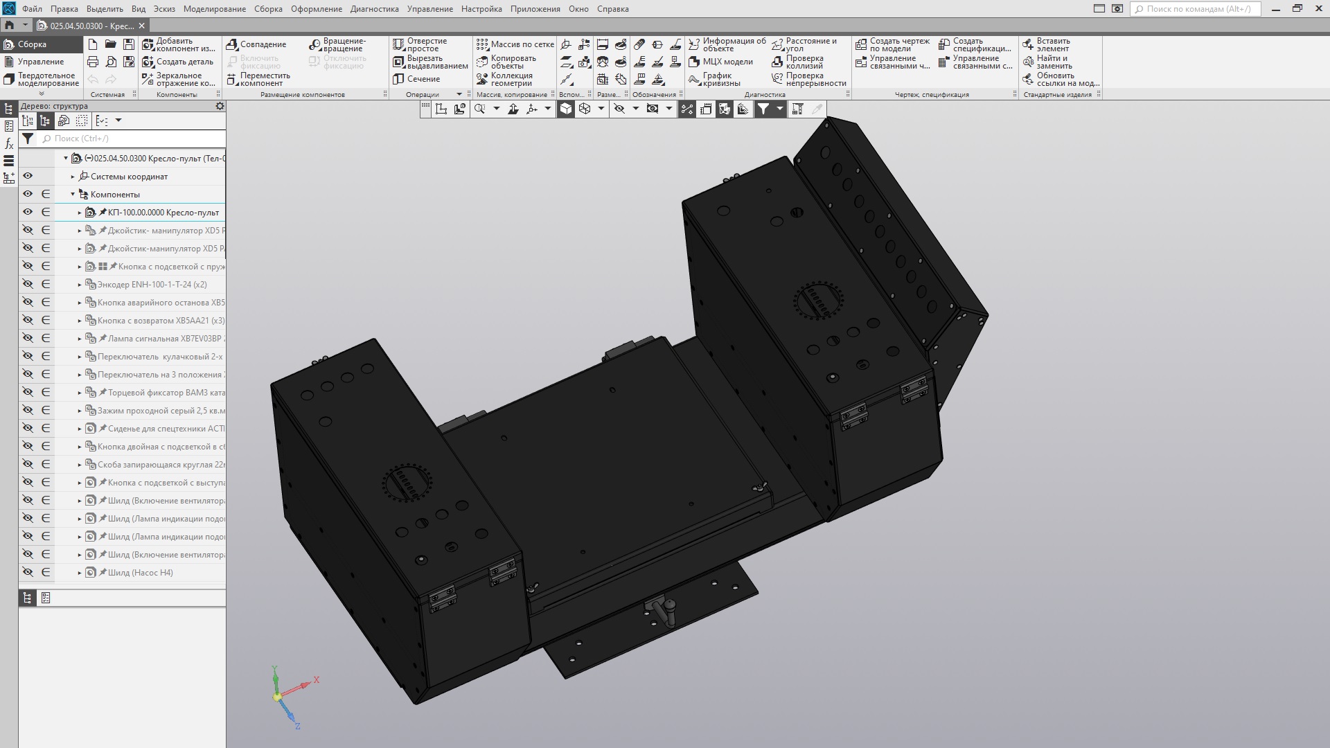Click the Управление toolset button

[x=40, y=62]
